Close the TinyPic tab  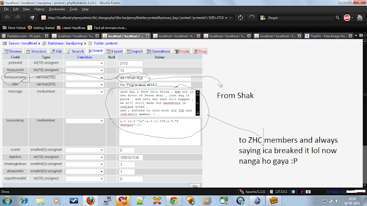[350, 35]
